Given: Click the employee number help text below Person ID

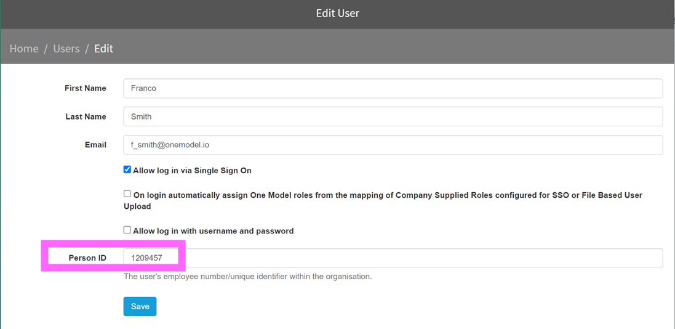Looking at the screenshot, I should pos(247,277).
